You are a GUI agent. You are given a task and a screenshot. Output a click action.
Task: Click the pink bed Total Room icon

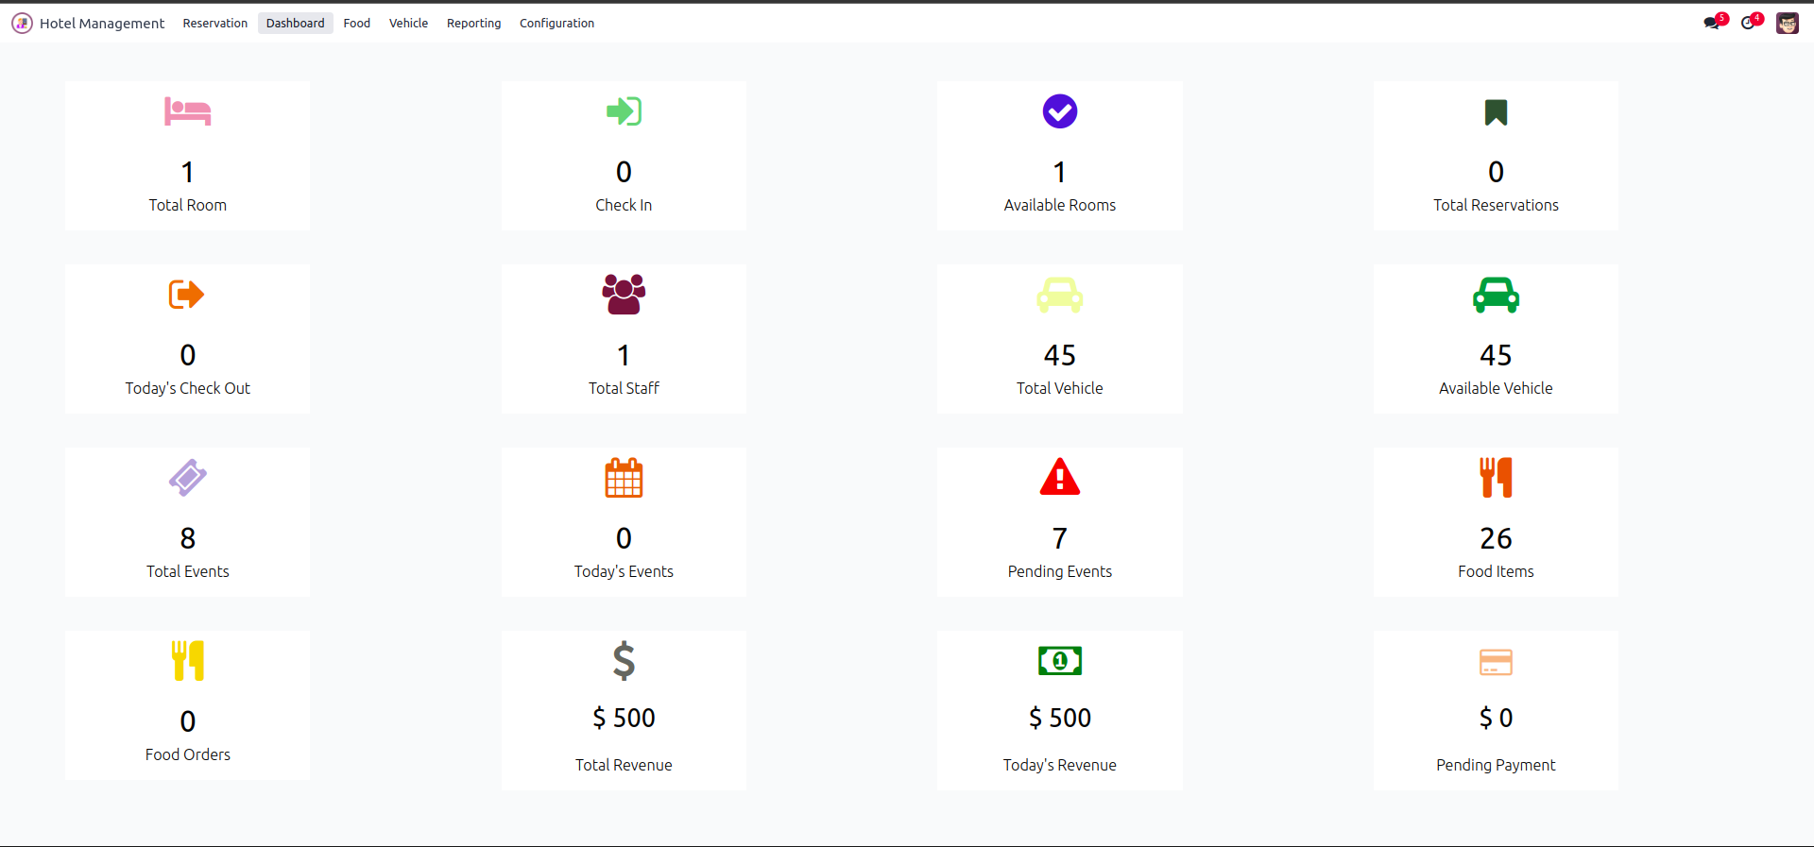tap(187, 111)
